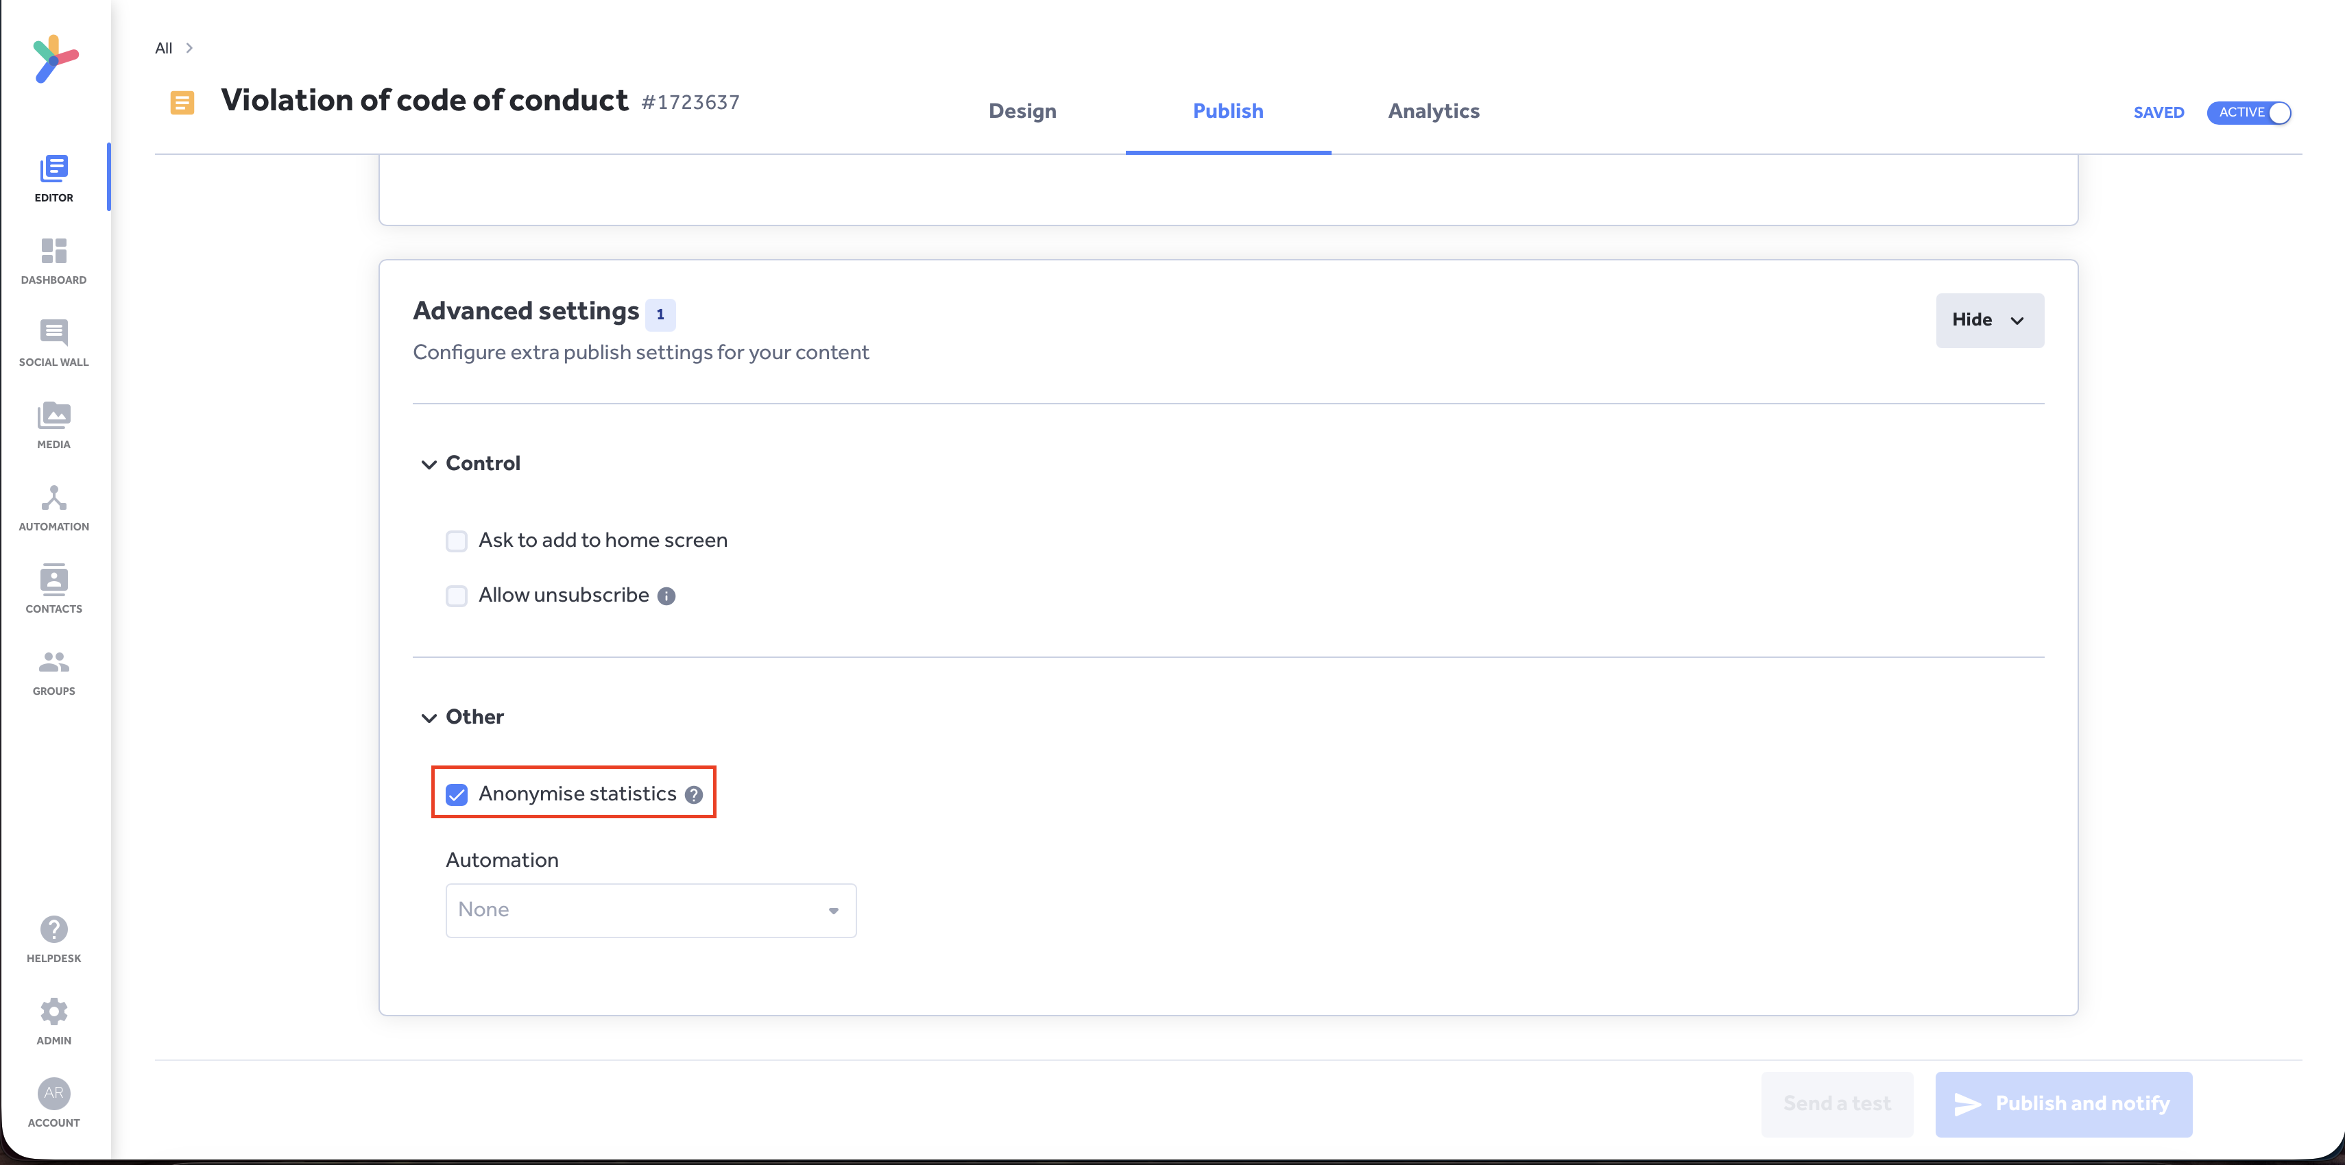The image size is (2345, 1165).
Task: Open the Helpdesk question mark icon
Action: point(53,929)
